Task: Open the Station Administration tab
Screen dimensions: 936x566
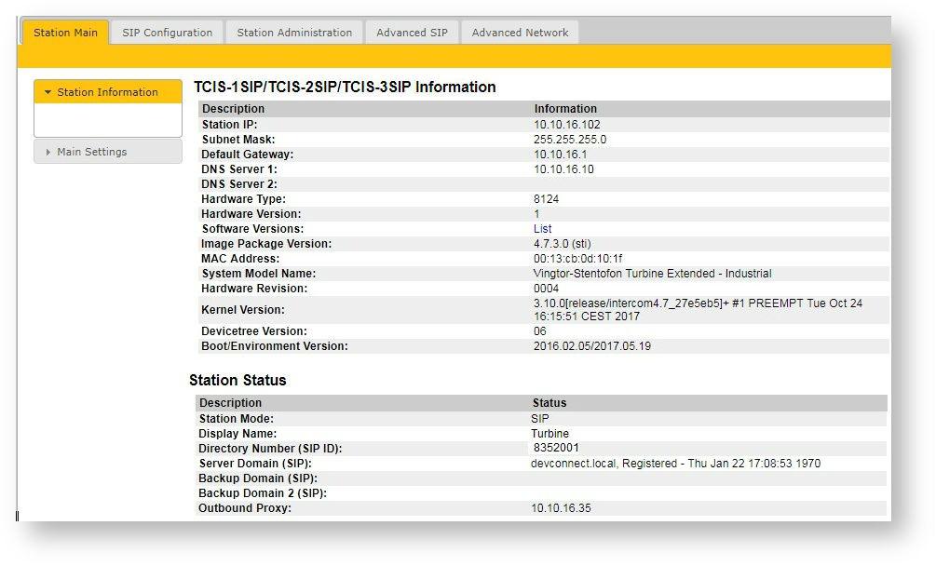Action: click(294, 33)
